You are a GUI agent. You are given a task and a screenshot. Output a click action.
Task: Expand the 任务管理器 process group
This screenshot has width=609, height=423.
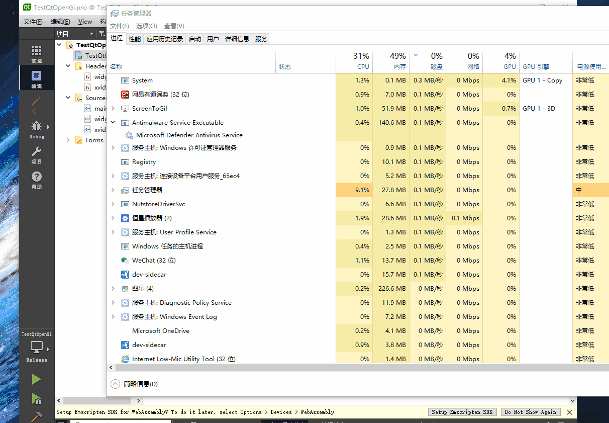point(113,190)
